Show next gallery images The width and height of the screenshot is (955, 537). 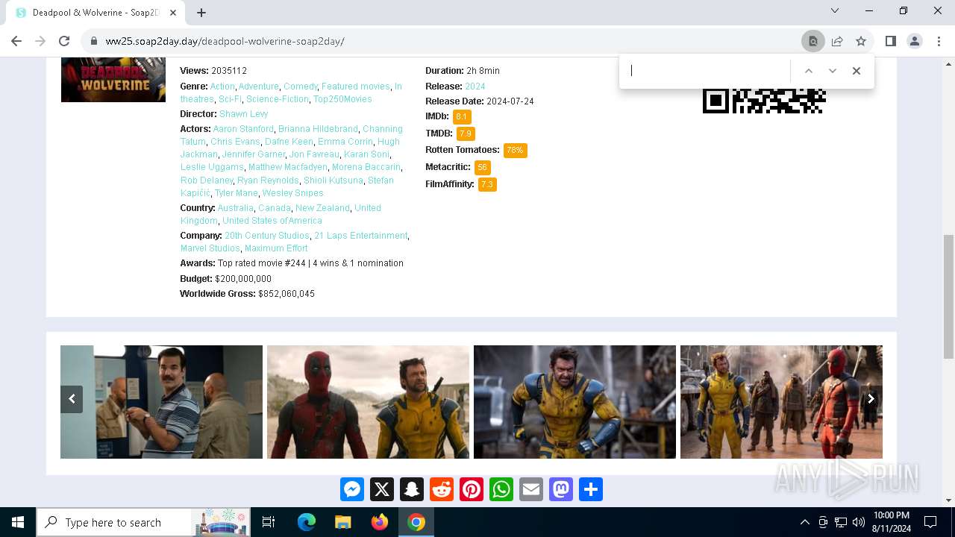pos(871,399)
